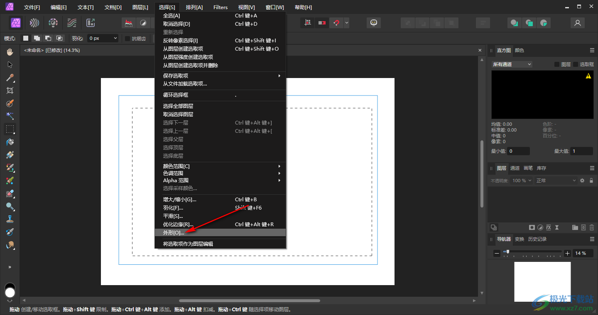Click the navigator zoom slider handle
Image resolution: width=598 pixels, height=315 pixels.
point(507,252)
